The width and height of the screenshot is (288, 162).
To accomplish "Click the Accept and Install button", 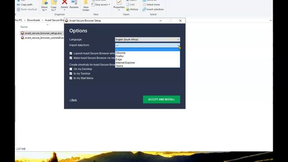I will point(162,99).
